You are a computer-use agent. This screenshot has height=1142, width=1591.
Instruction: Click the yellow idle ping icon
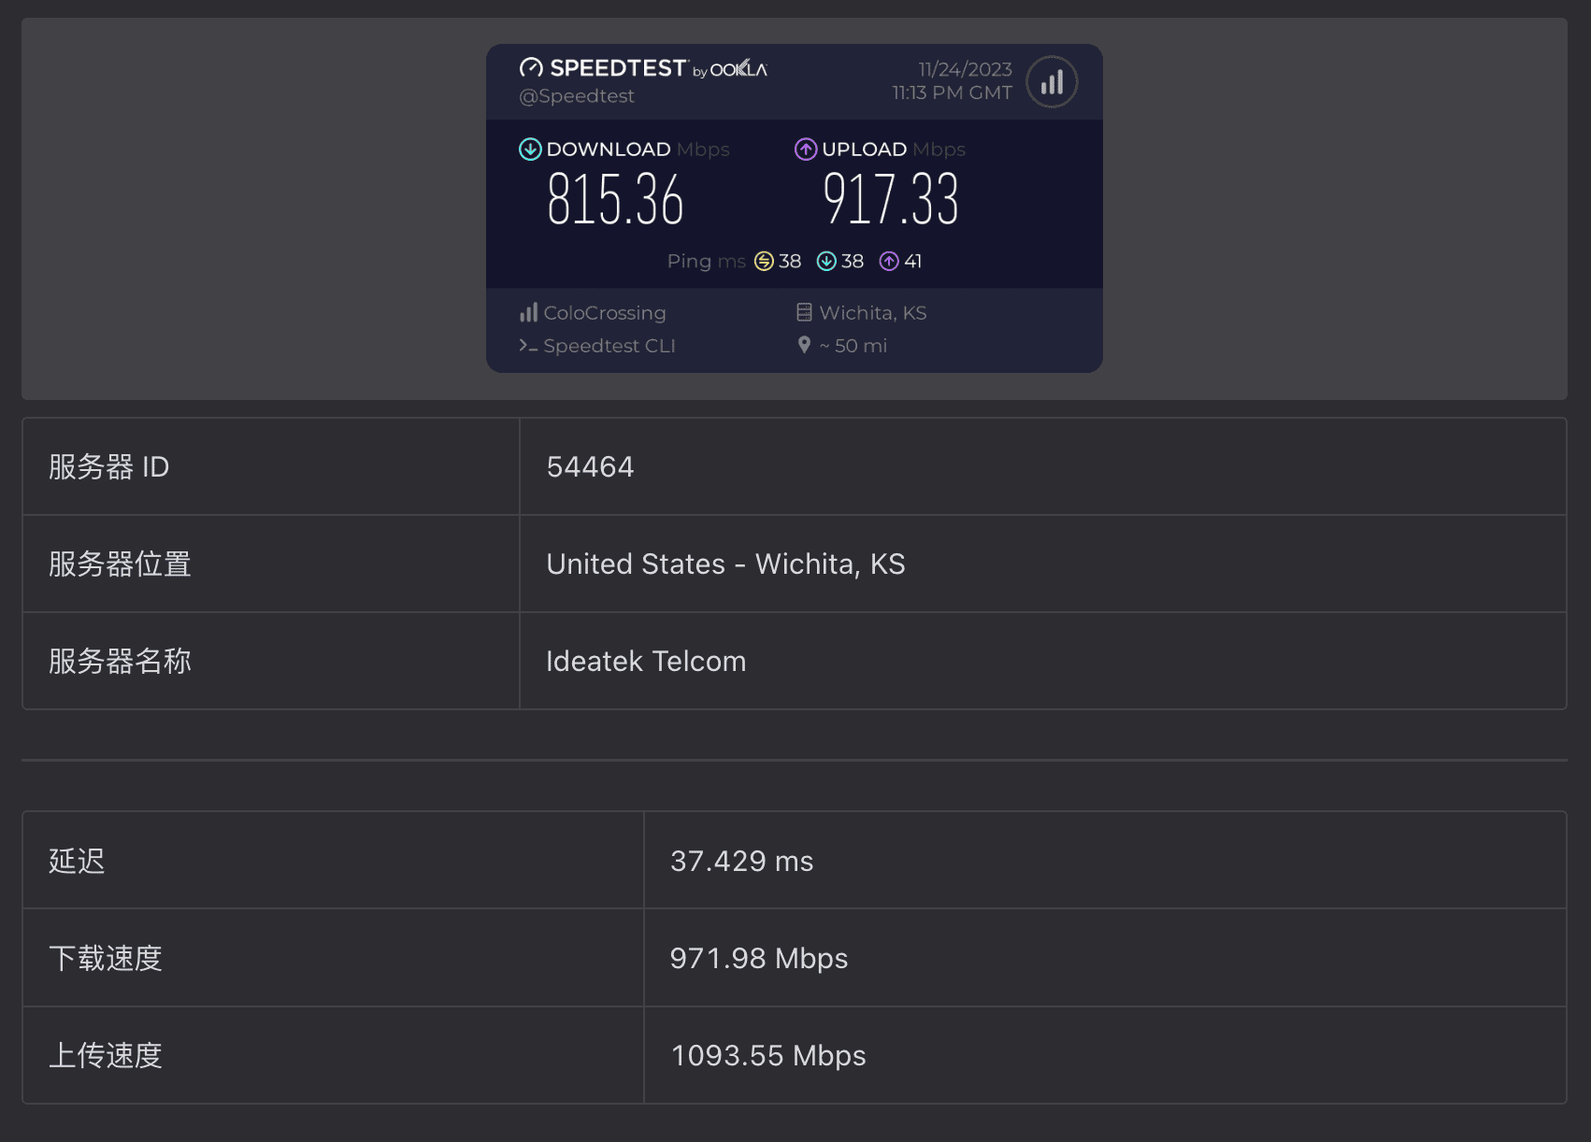[x=764, y=261]
